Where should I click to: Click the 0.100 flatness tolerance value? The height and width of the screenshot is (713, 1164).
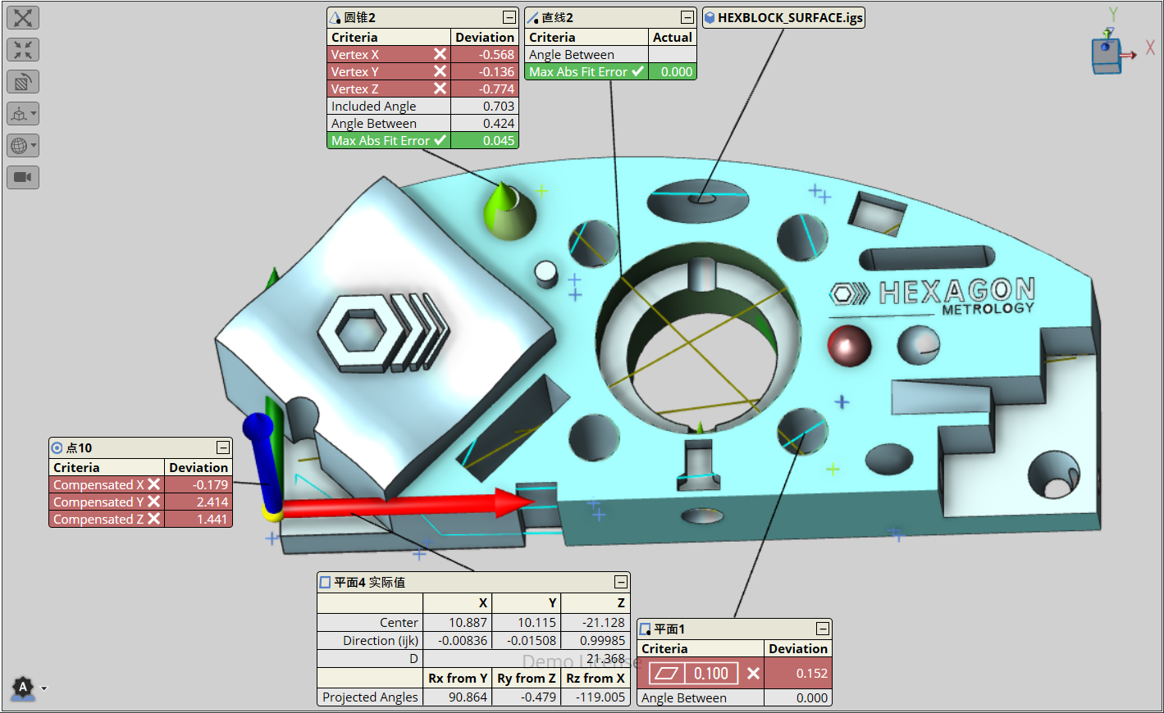[x=710, y=674]
